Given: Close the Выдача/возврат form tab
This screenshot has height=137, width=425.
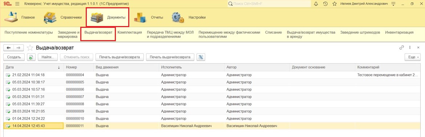Looking at the screenshot, I should (418, 47).
